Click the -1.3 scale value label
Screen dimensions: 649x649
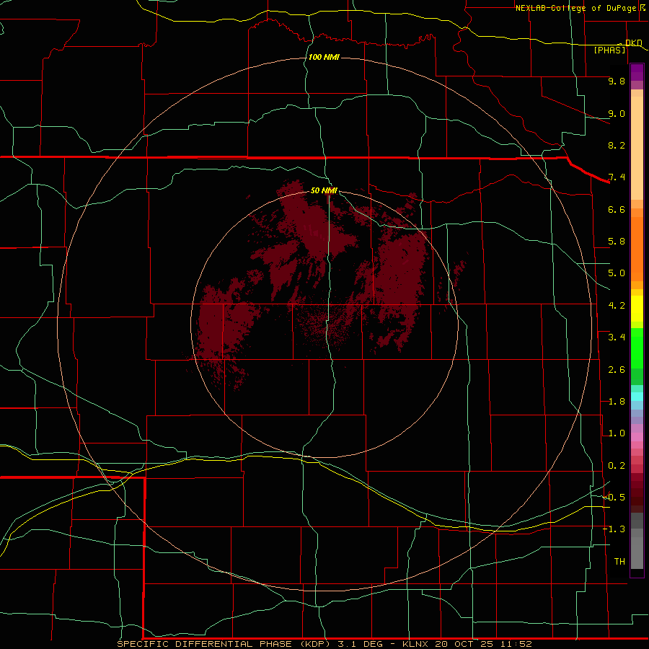[x=614, y=529]
